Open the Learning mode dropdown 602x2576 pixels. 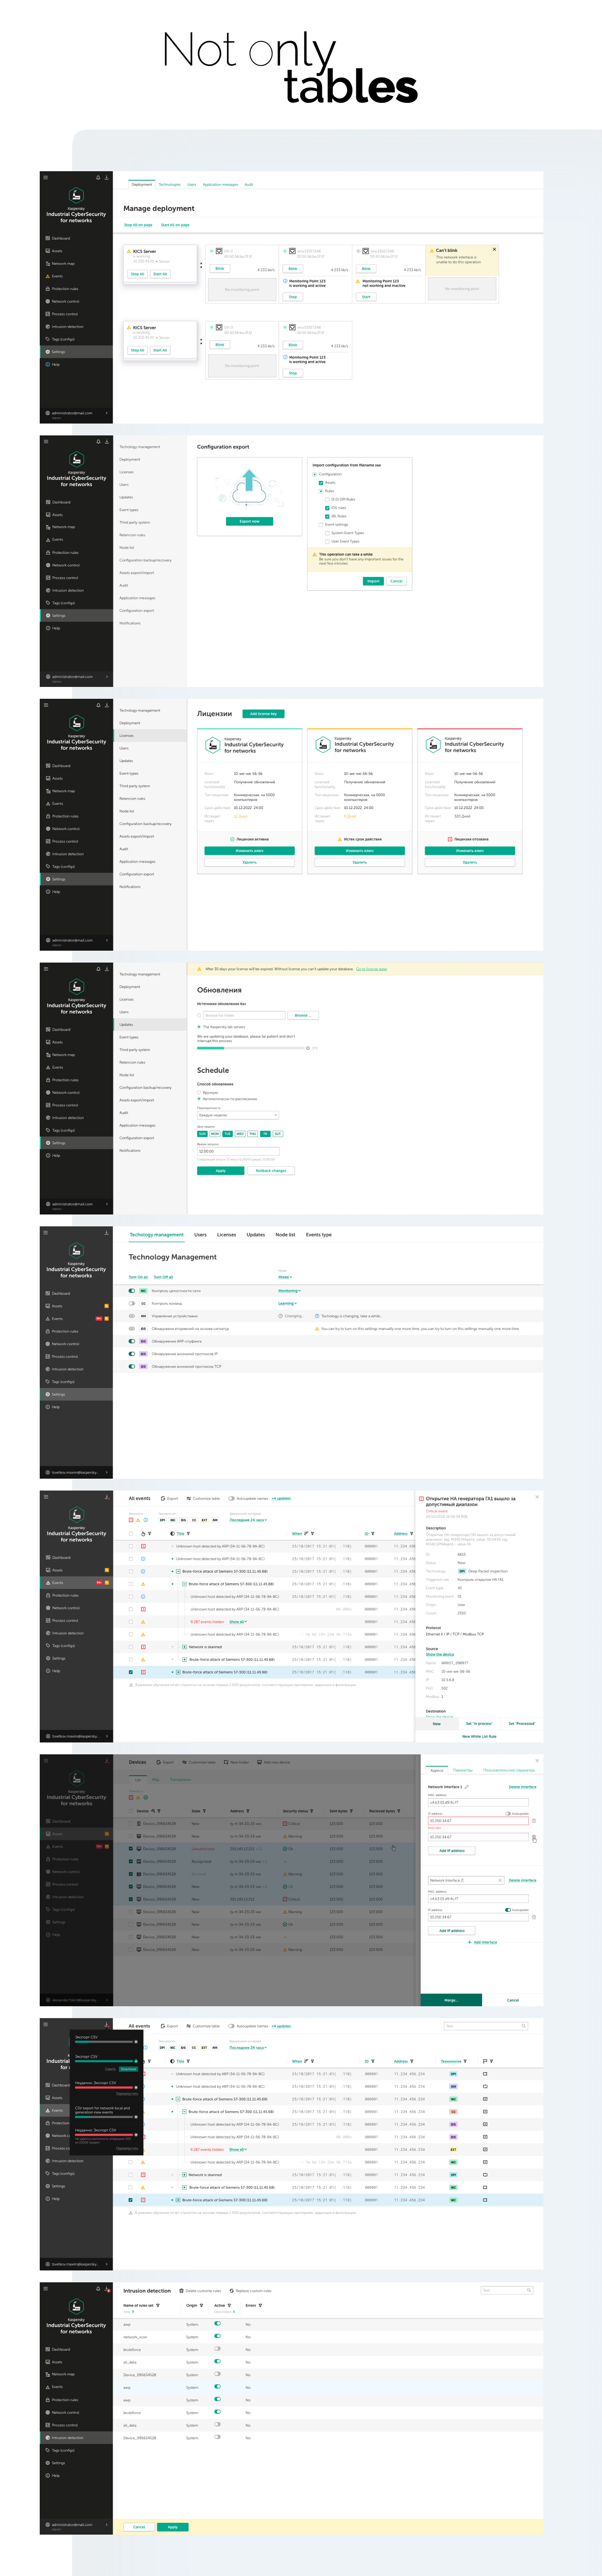287,1303
